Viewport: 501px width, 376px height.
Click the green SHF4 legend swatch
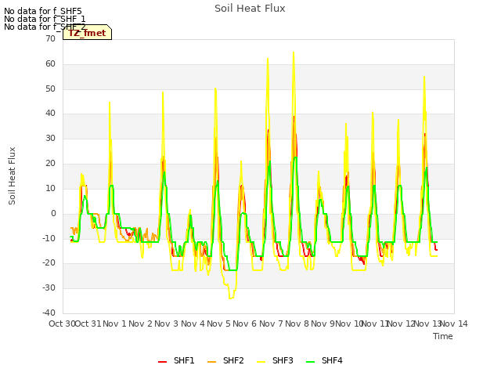point(310,362)
